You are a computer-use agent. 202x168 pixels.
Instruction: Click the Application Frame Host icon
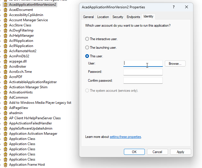click(5, 165)
